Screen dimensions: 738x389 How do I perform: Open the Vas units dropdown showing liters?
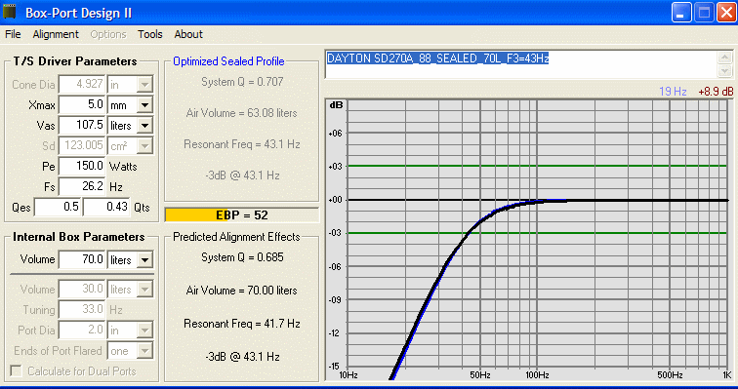tap(144, 126)
